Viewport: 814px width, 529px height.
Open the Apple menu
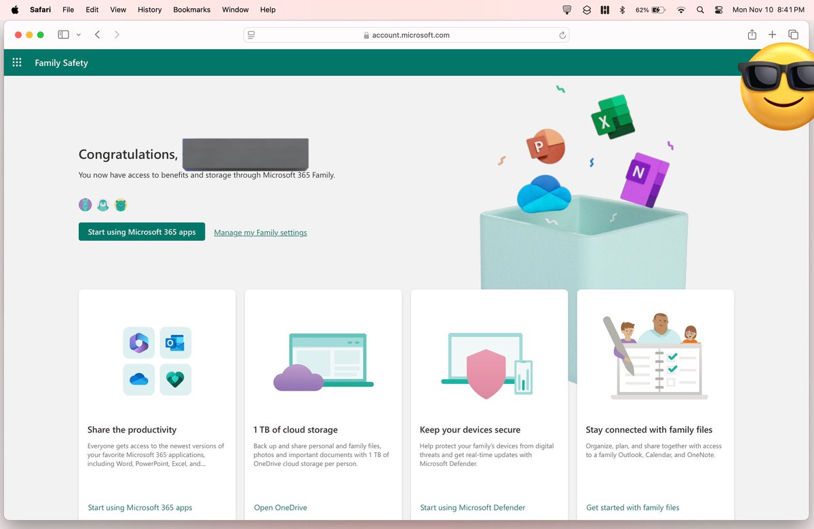pos(15,9)
